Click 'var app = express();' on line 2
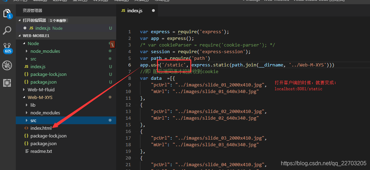This screenshot has height=170, width=370. [x=167, y=38]
